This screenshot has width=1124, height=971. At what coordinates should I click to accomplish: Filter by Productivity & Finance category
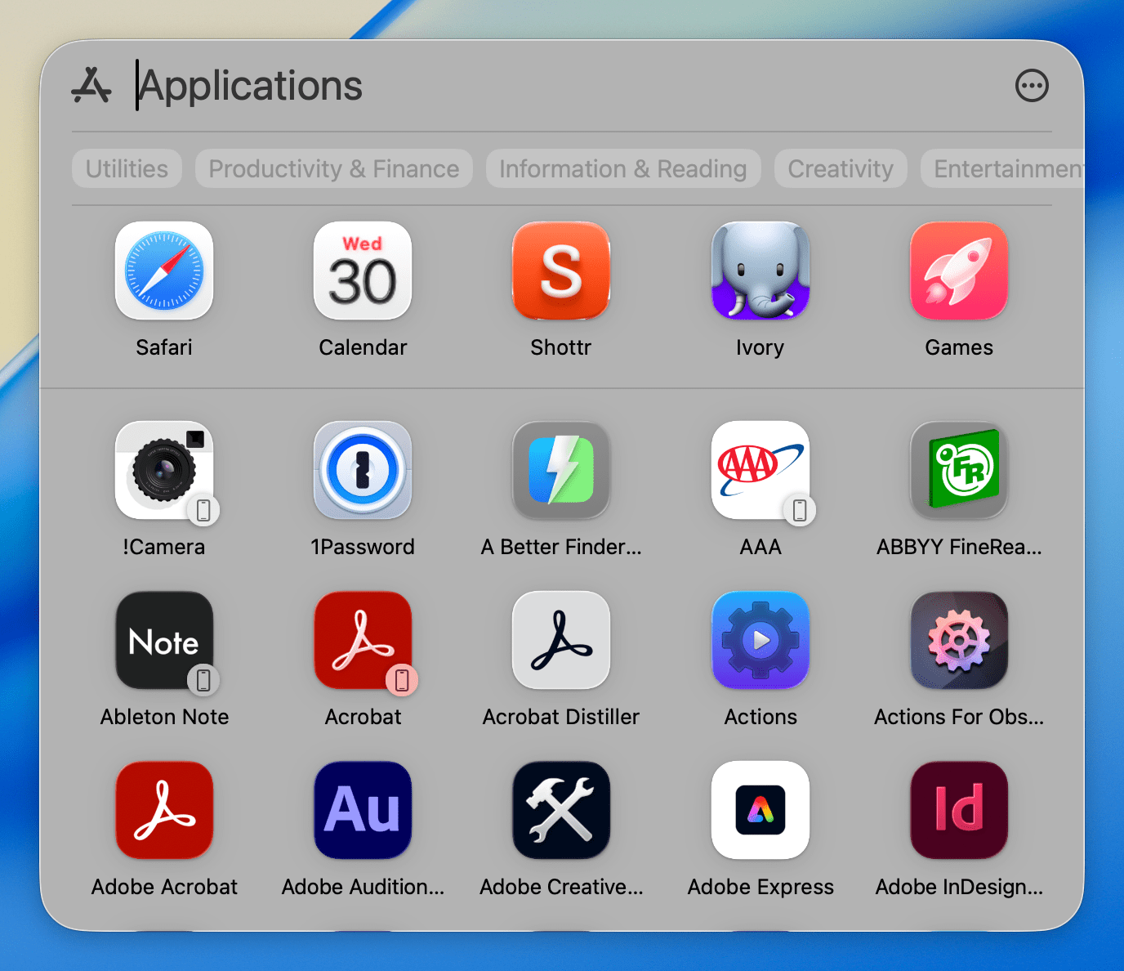pos(334,168)
